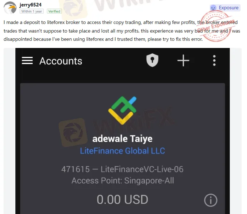Click the shield security icon
Viewport: 247px width, 214px height.
pyautogui.click(x=152, y=60)
